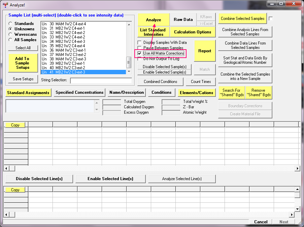Viewport: 304px width, 227px height.
Task: Choose the All Samples radio button
Action: (x=11, y=40)
